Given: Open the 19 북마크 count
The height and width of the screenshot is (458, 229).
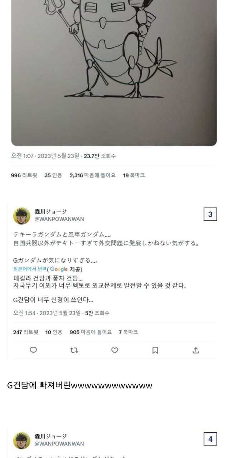Looking at the screenshot, I should 134,175.
